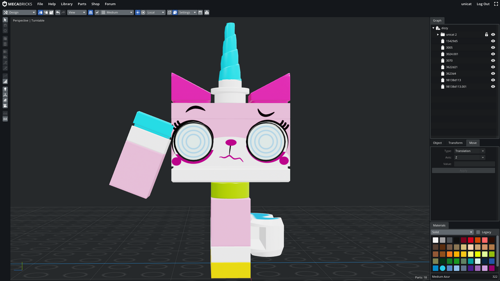The width and height of the screenshot is (500, 281).
Task: Open the Parts menu
Action: tap(82, 4)
